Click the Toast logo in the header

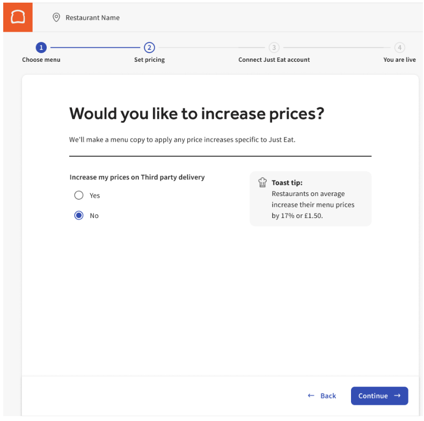tap(18, 17)
